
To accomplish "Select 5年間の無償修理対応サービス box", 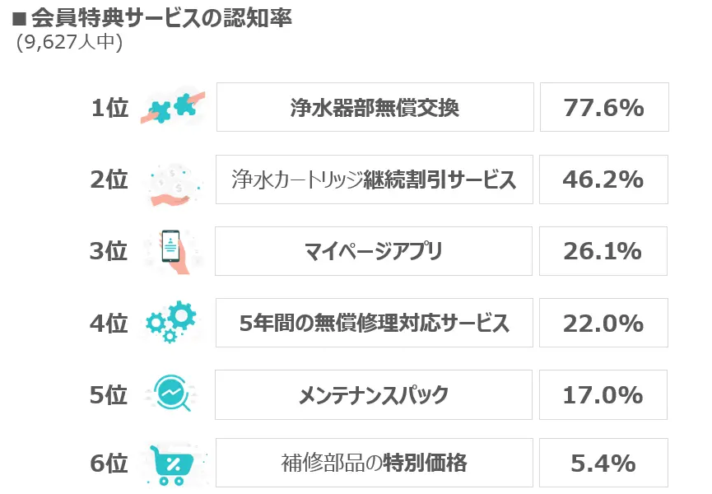I will (x=375, y=323).
